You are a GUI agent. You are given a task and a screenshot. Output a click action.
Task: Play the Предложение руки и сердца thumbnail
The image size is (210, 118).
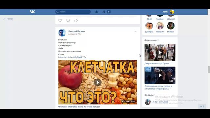click(x=160, y=75)
